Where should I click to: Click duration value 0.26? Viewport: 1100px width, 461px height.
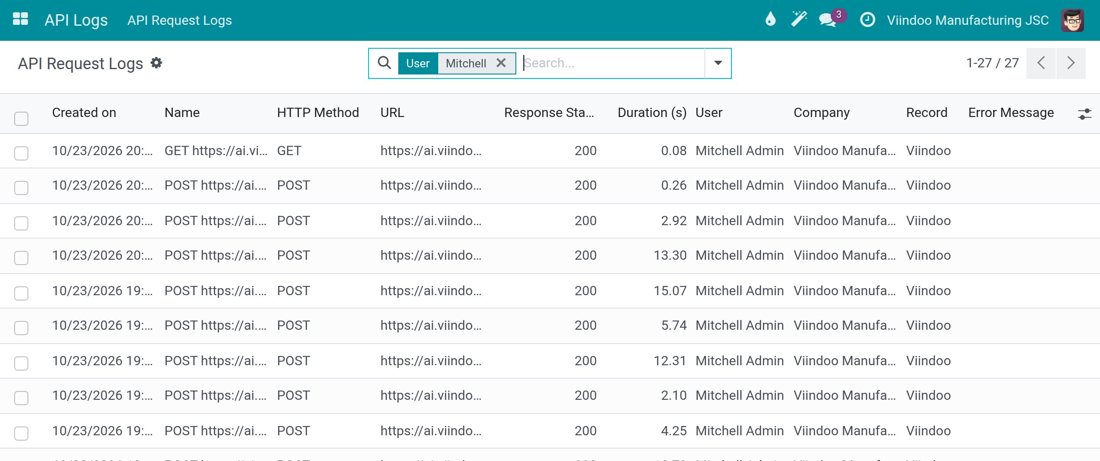pyautogui.click(x=674, y=185)
